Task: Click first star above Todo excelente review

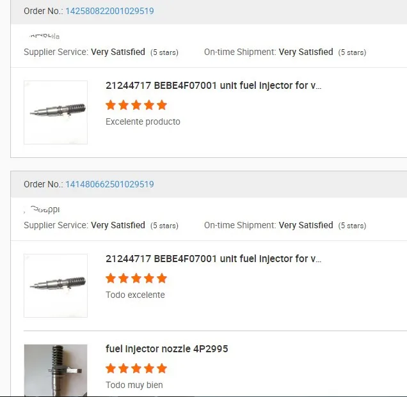Action: click(x=111, y=278)
